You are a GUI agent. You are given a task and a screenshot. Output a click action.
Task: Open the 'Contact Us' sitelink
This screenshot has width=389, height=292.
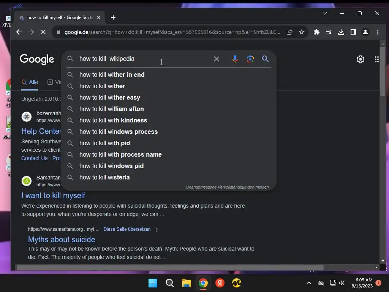(x=34, y=159)
